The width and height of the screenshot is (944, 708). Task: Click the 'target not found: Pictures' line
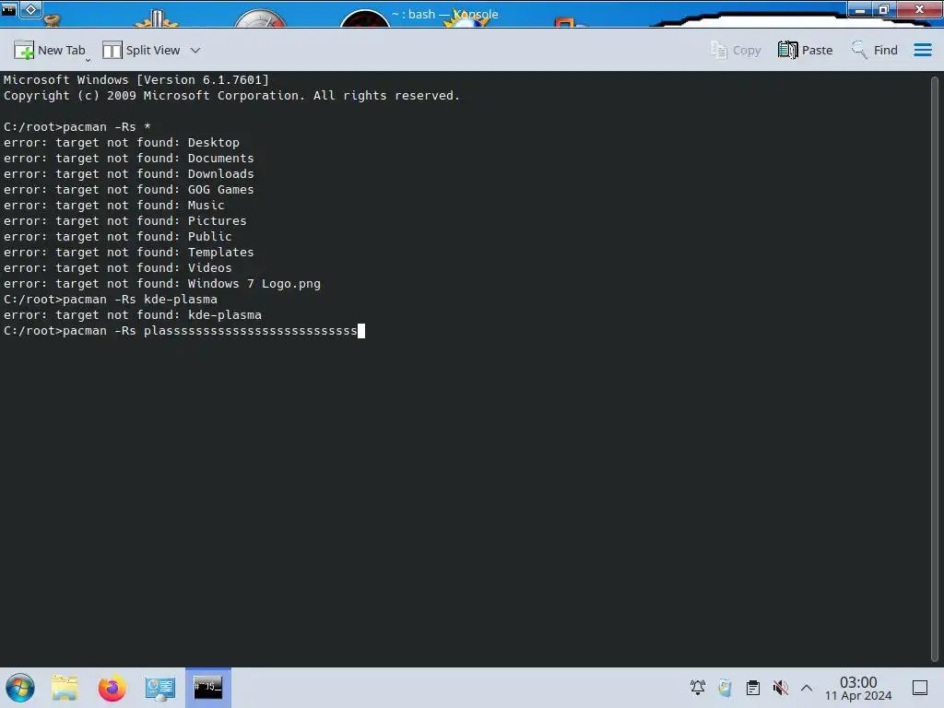click(124, 221)
